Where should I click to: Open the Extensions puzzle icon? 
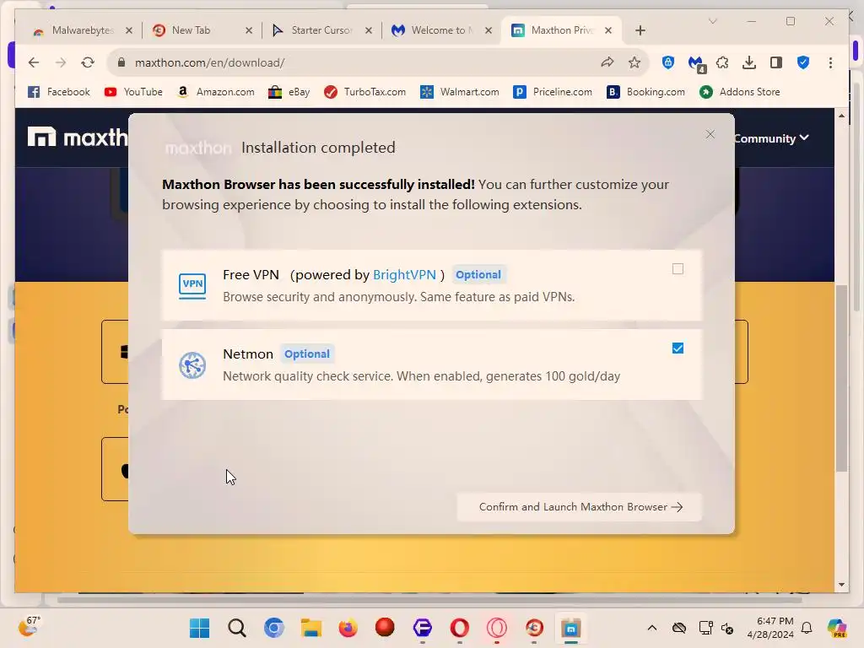(x=722, y=62)
